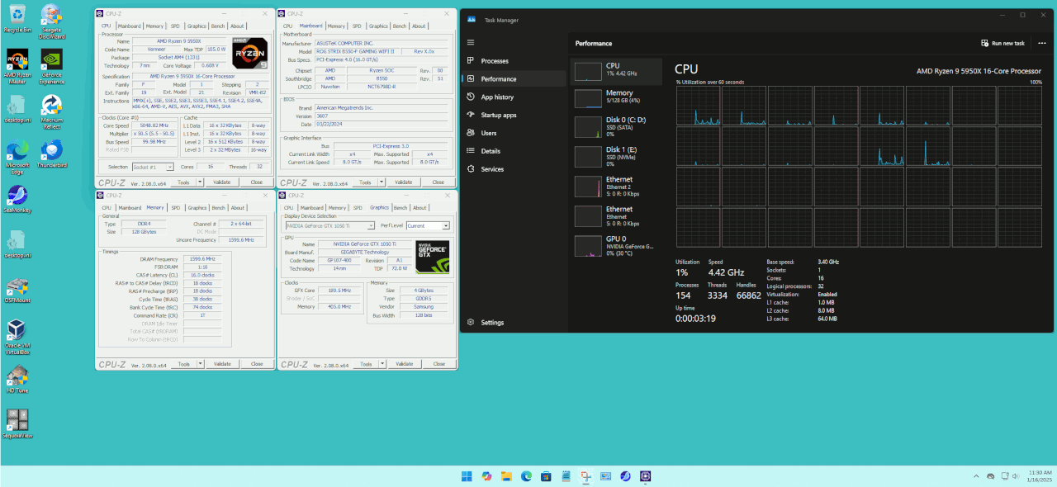This screenshot has width=1057, height=487.
Task: Select the Seagate DiscWizard desktop icon
Action: point(51,21)
